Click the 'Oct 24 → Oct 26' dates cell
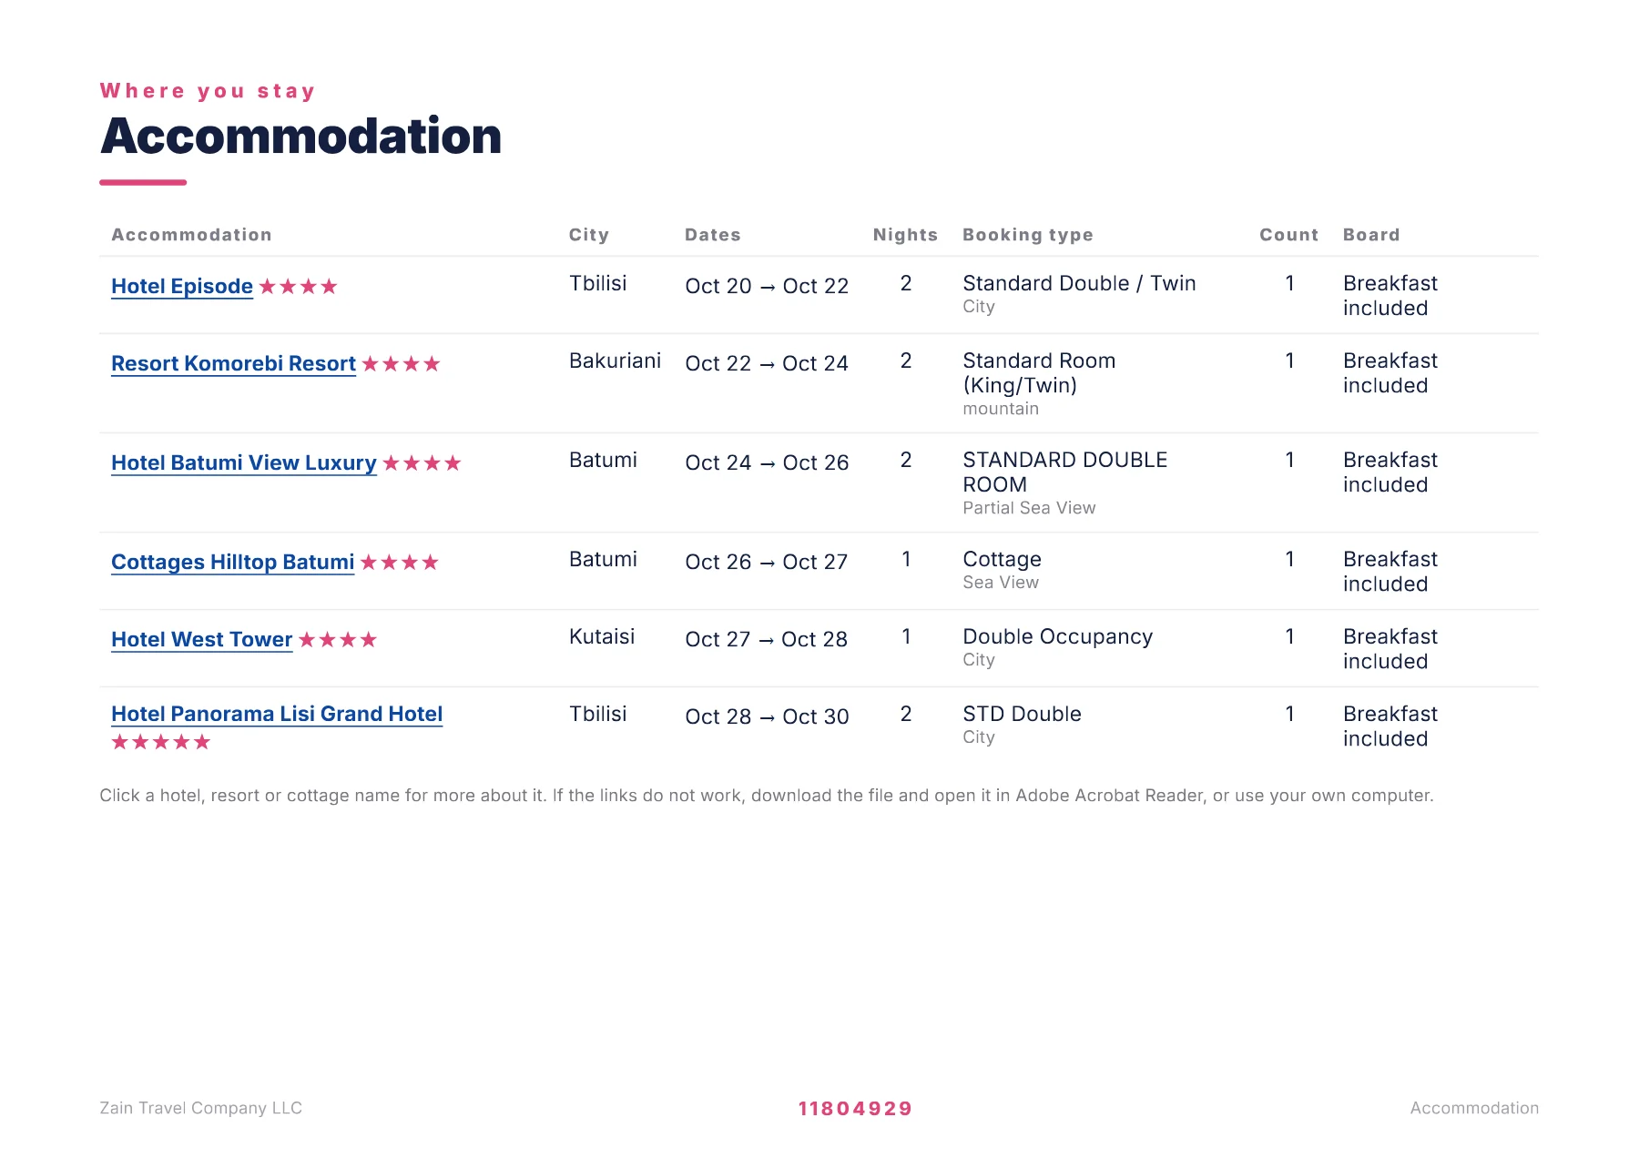 point(767,462)
